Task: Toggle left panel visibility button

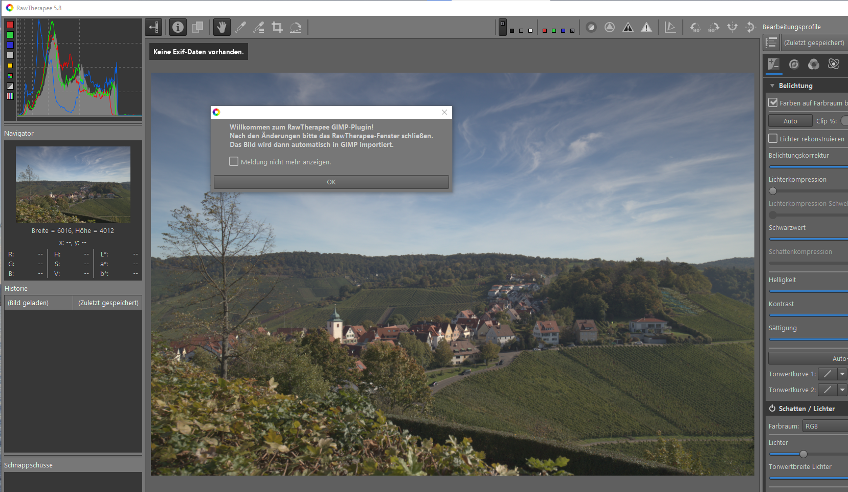Action: (x=153, y=28)
